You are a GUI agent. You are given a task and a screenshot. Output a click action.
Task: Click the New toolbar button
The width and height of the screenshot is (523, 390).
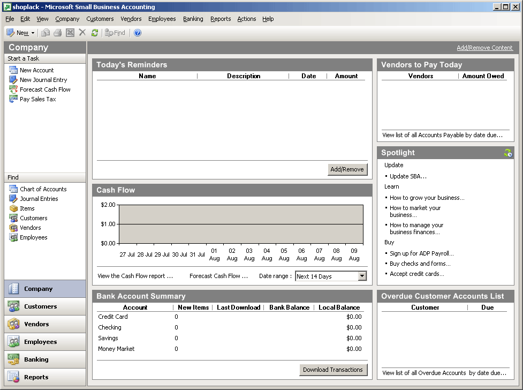click(x=18, y=33)
